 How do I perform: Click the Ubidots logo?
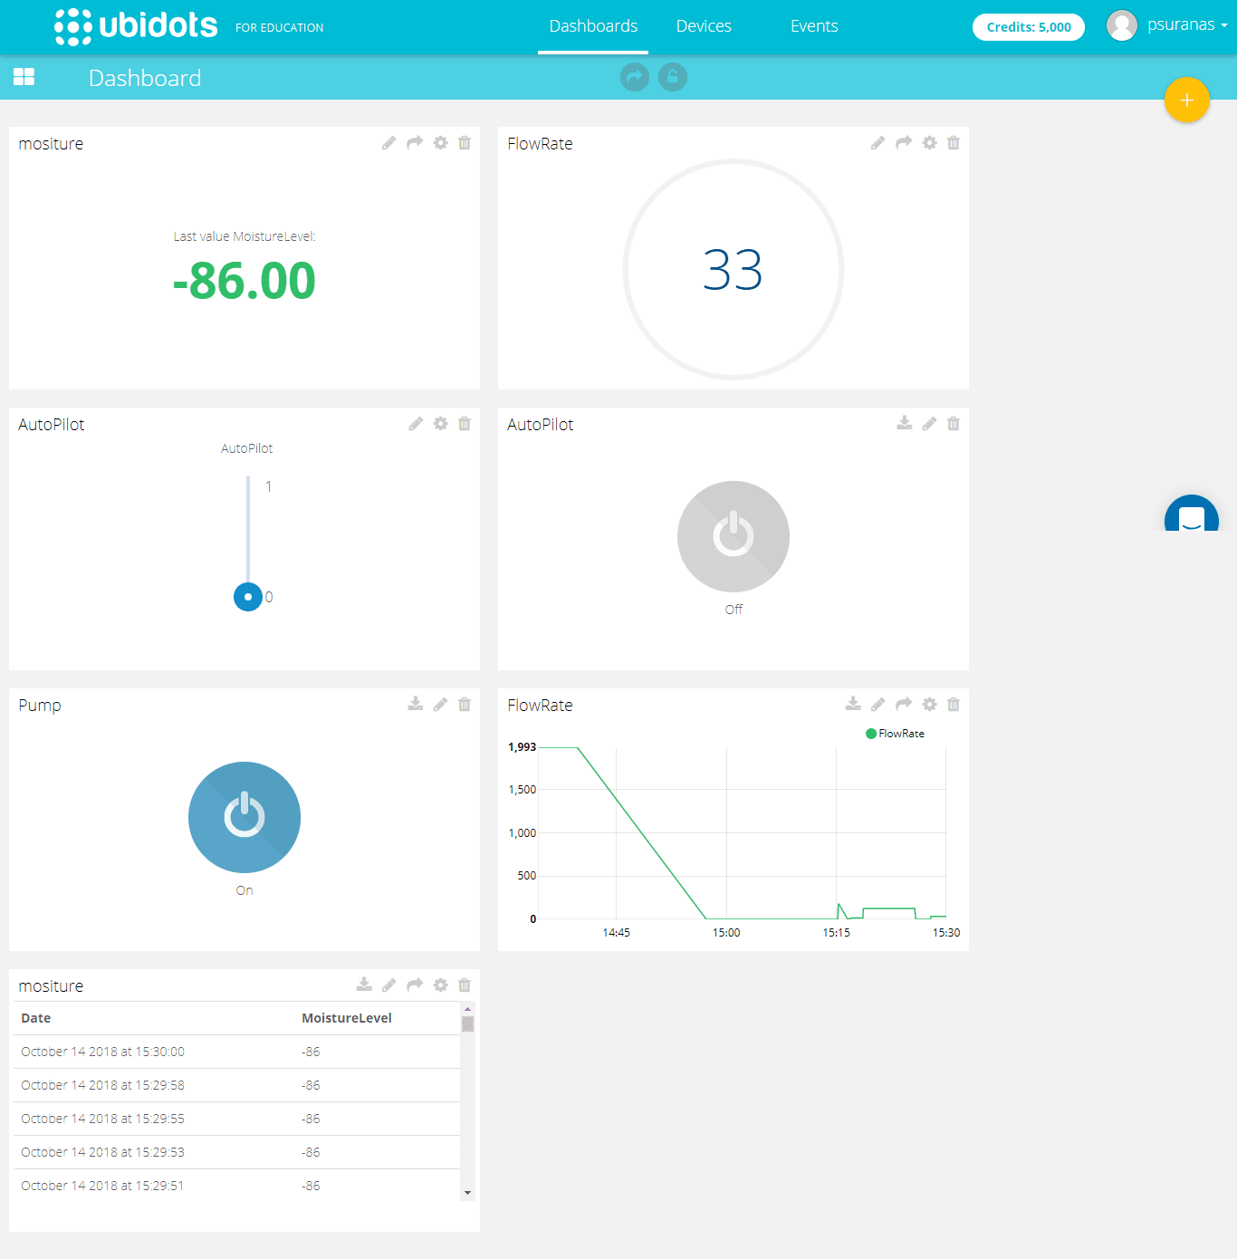[136, 26]
